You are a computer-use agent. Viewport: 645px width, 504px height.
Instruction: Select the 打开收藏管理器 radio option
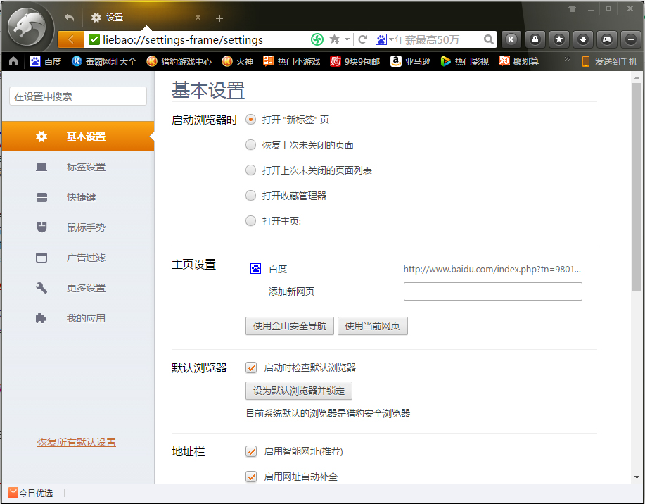250,195
